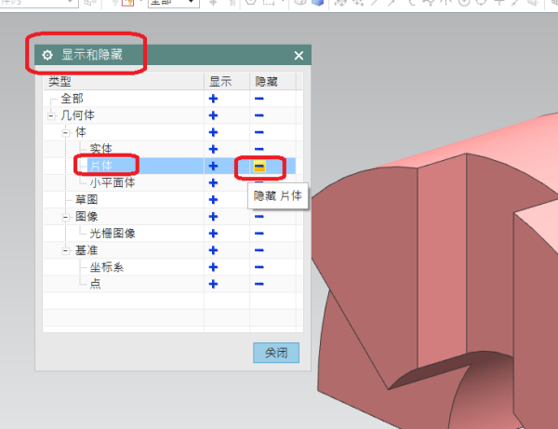Hide 体 row objects with minus icon
558x429 pixels.
(x=259, y=132)
